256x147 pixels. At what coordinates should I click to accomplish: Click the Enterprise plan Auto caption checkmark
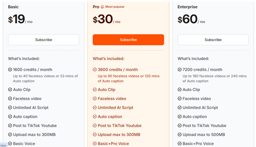pyautogui.click(x=179, y=116)
